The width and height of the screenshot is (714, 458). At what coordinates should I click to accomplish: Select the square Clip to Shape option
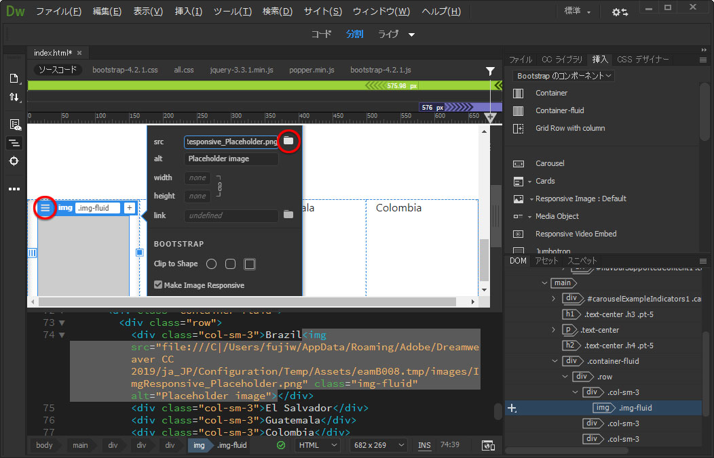(x=249, y=264)
